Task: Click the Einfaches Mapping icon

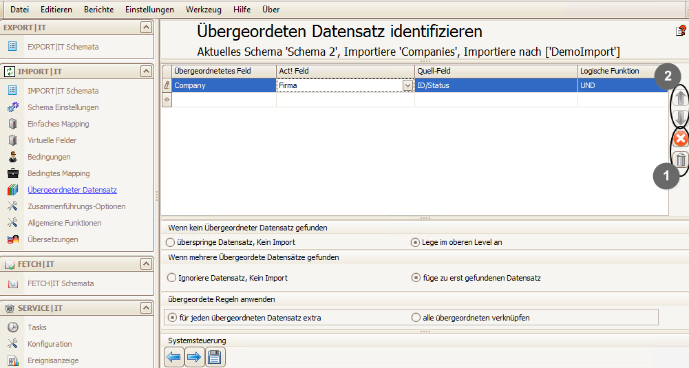Action: point(13,124)
